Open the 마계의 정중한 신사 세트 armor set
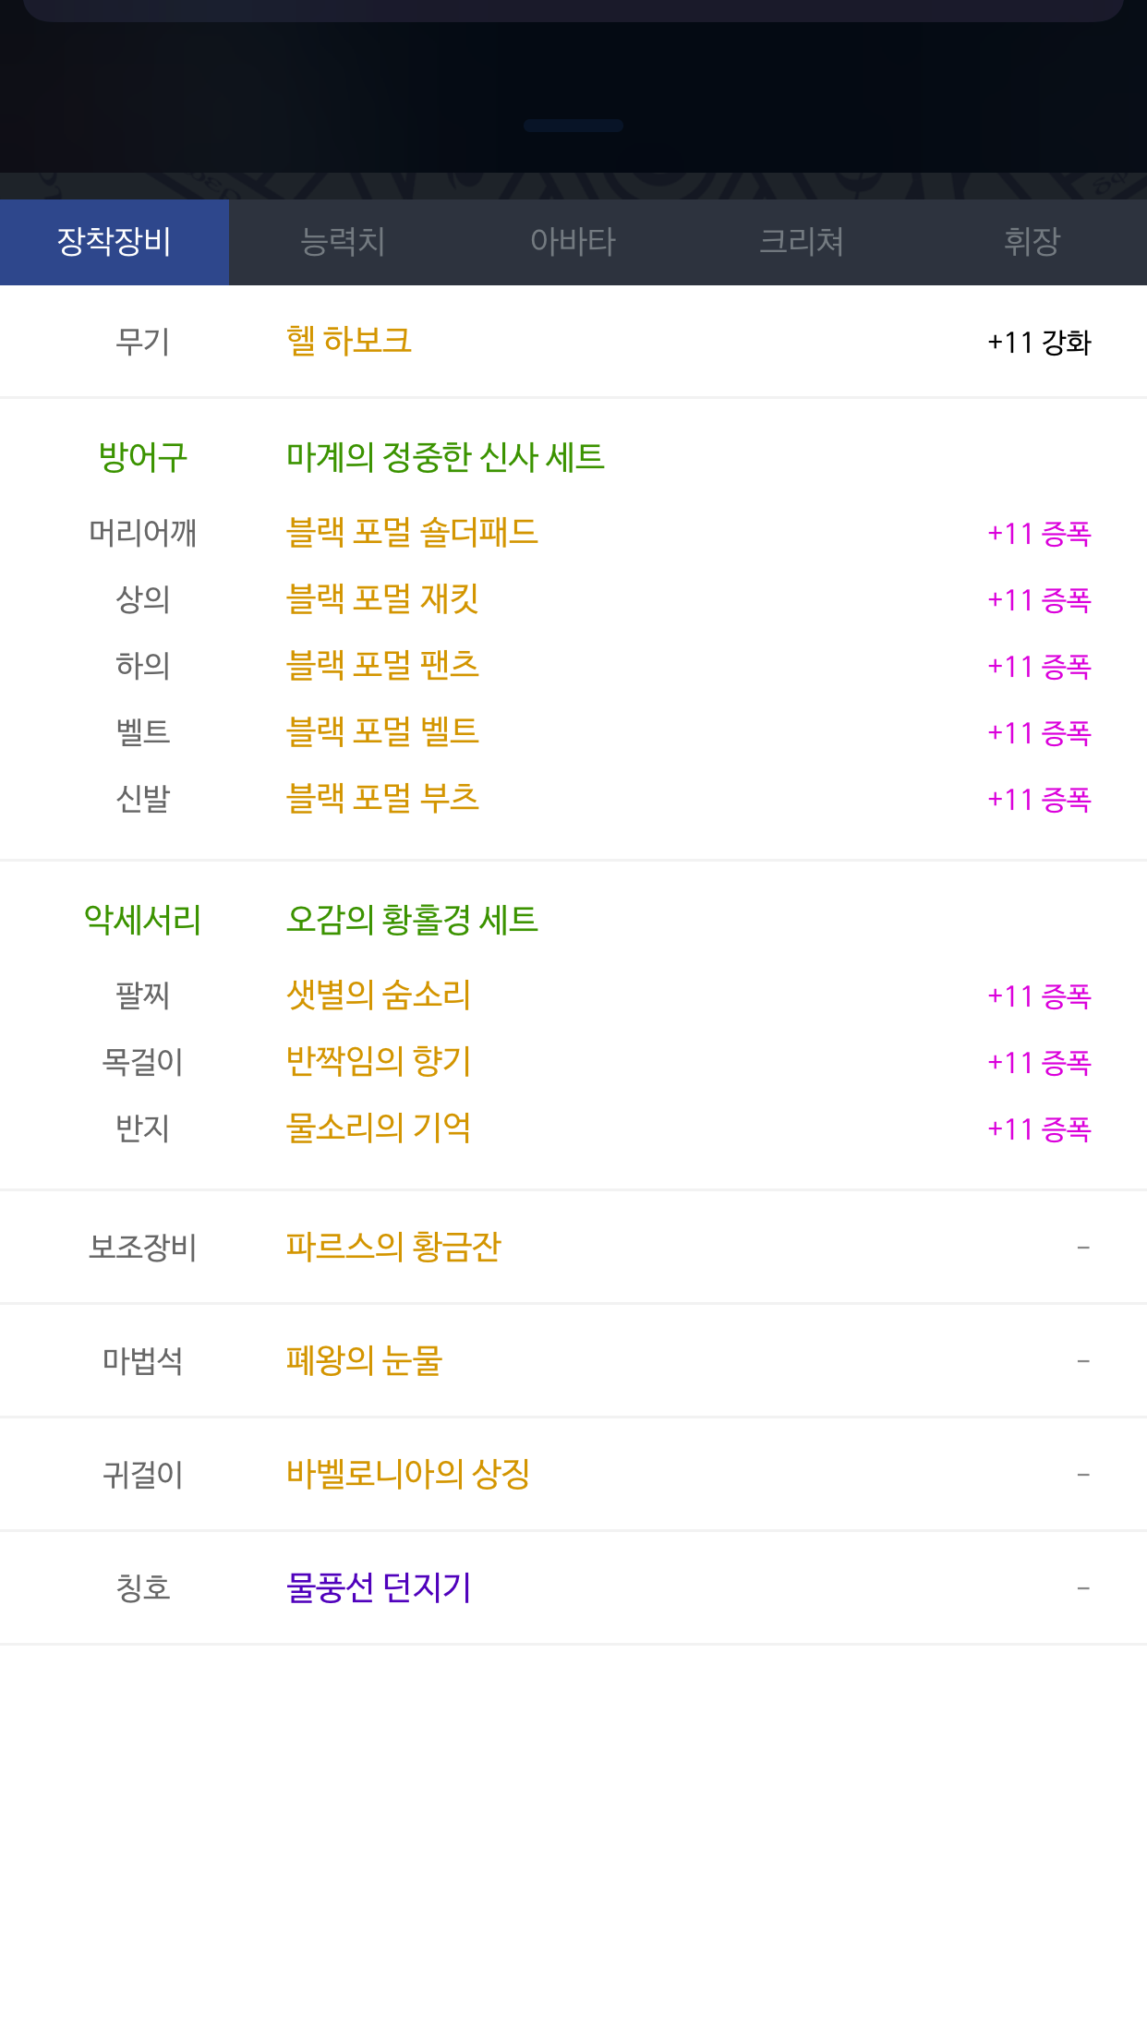This screenshot has height=2039, width=1147. 445,457
